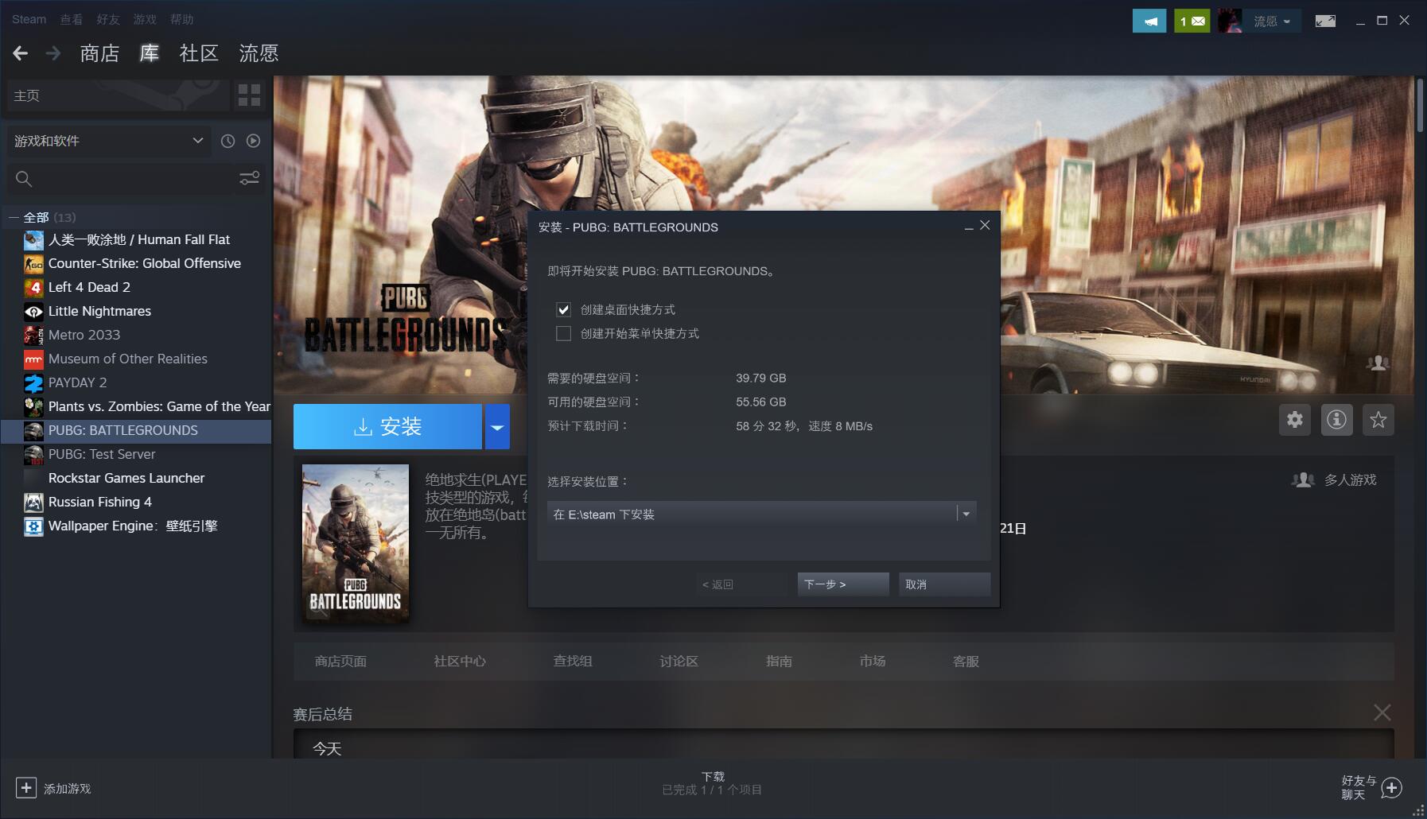Open the downloads status at bottom
The width and height of the screenshot is (1427, 819).
pyautogui.click(x=713, y=783)
